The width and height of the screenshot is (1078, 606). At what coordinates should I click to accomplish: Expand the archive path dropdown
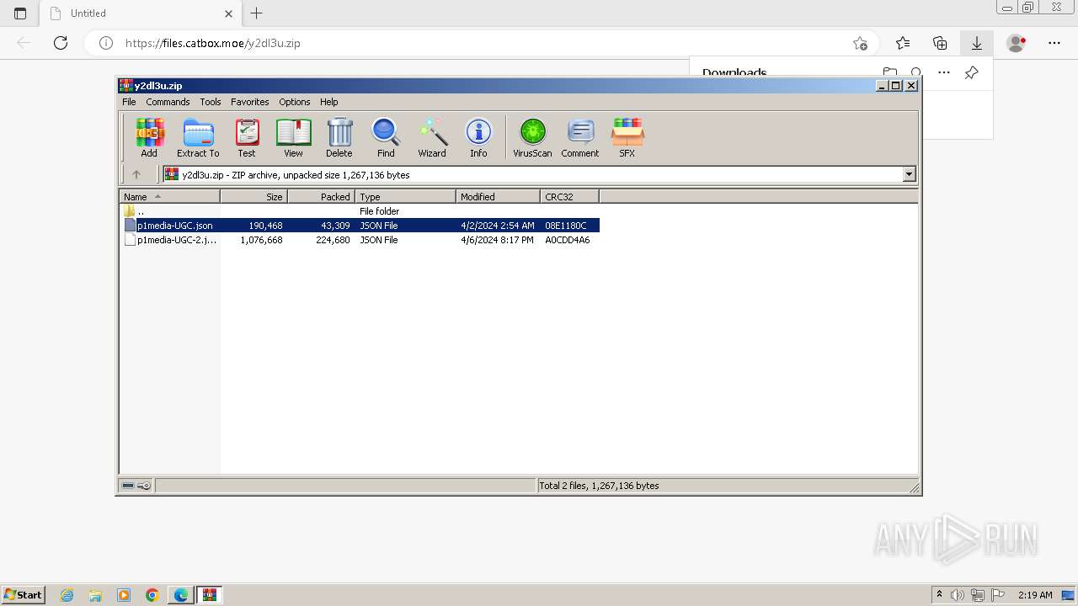909,174
